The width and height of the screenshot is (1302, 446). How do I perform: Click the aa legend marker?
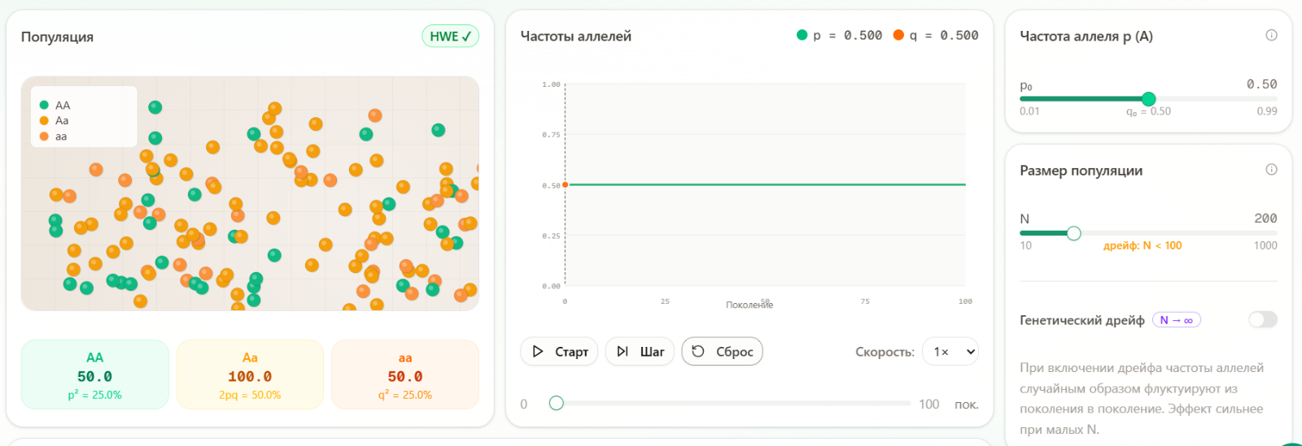pyautogui.click(x=44, y=136)
